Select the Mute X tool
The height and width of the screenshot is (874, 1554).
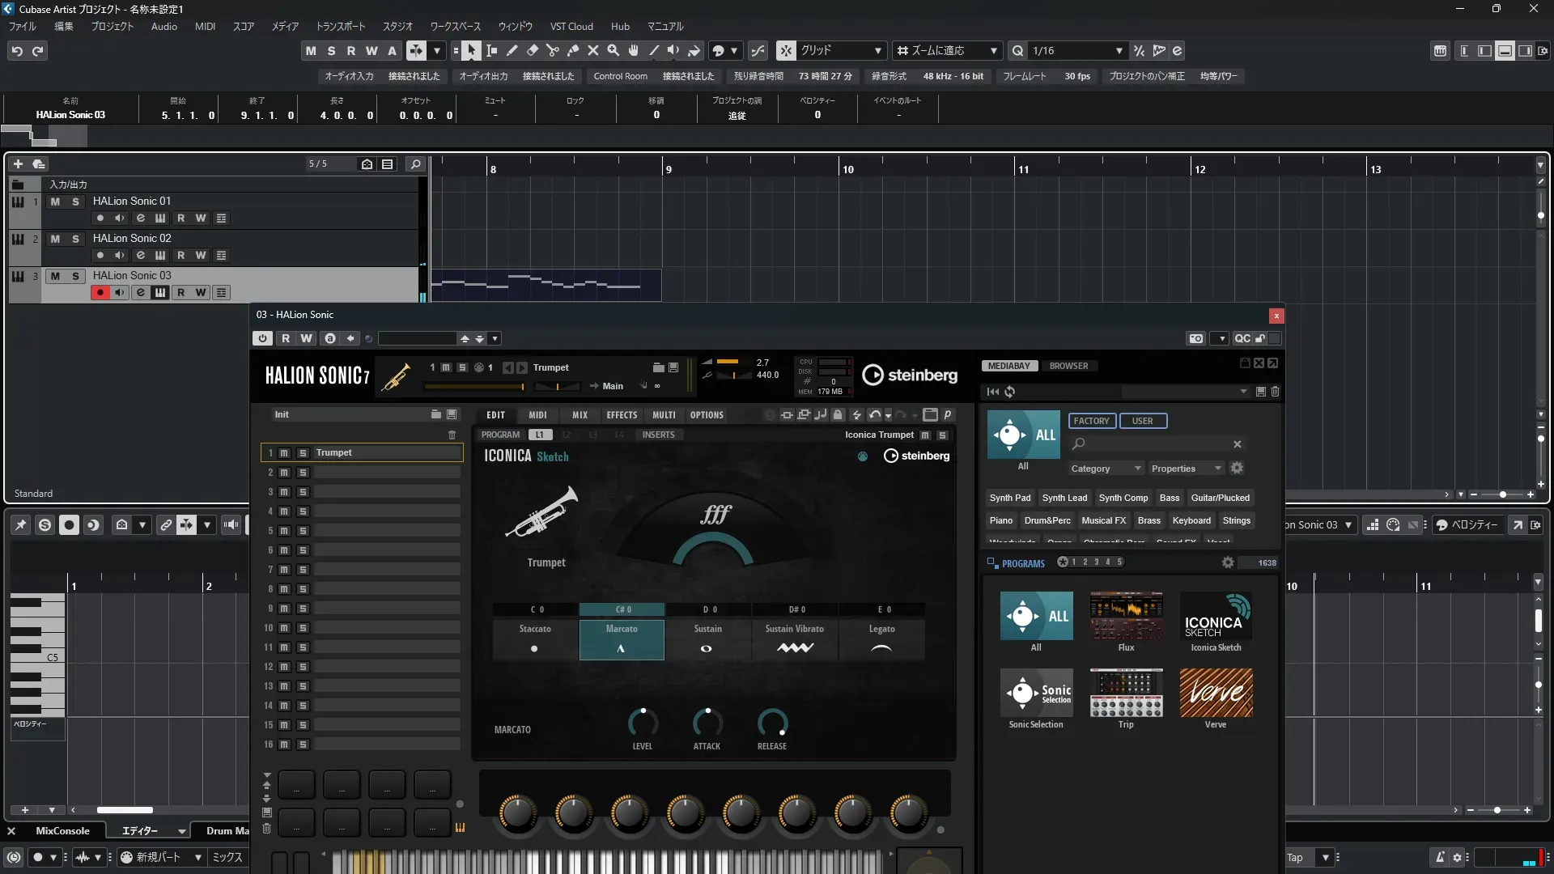coord(592,51)
